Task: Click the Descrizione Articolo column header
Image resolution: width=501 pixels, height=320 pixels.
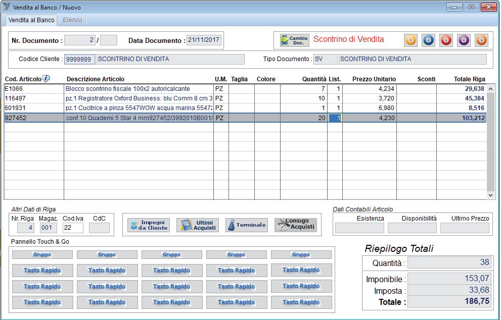Action: [x=95, y=79]
